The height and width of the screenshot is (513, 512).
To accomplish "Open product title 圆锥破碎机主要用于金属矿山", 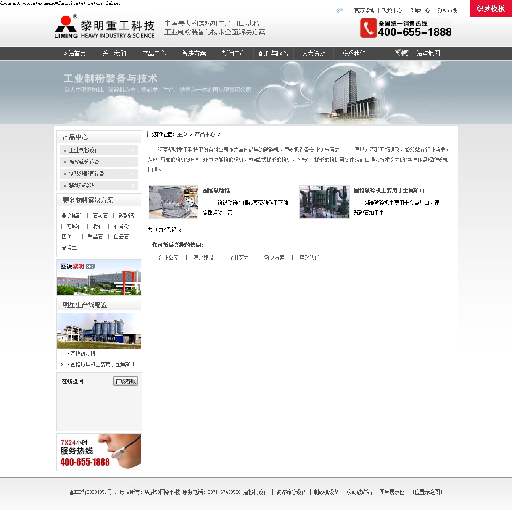I will (389, 190).
